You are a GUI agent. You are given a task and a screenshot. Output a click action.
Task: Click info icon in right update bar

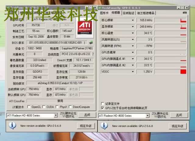pos(104,125)
